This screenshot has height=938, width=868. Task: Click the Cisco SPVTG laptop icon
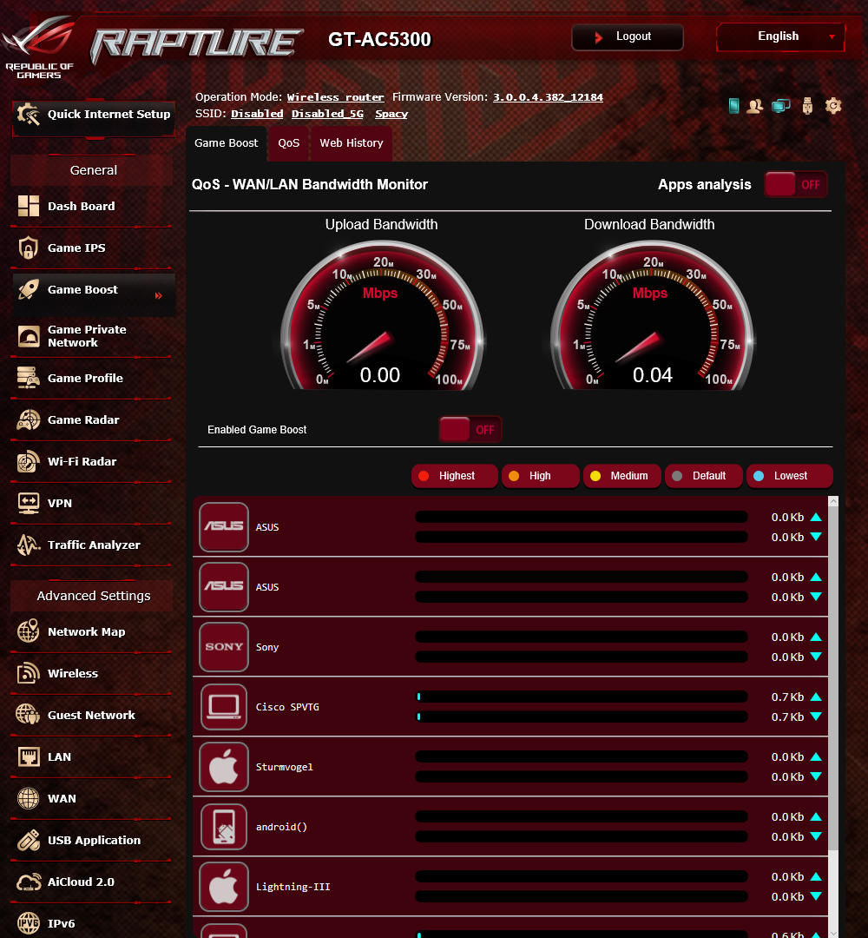[x=224, y=706]
